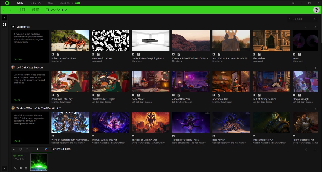Click the grid view icon in left sidebar
The height and width of the screenshot is (172, 322).
tap(4, 25)
